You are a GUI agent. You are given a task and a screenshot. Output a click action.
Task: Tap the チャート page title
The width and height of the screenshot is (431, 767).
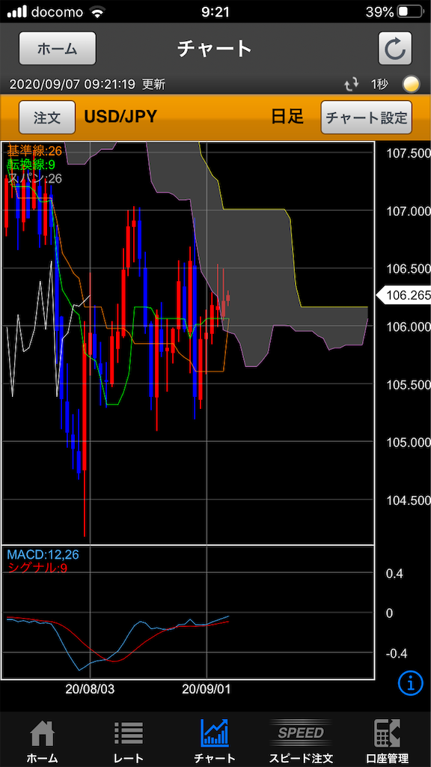click(215, 49)
